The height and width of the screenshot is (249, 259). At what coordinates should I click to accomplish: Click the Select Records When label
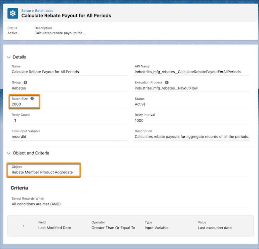[x=28, y=199]
